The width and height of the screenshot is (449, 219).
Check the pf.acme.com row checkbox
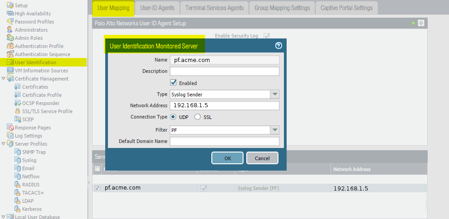[x=97, y=188]
